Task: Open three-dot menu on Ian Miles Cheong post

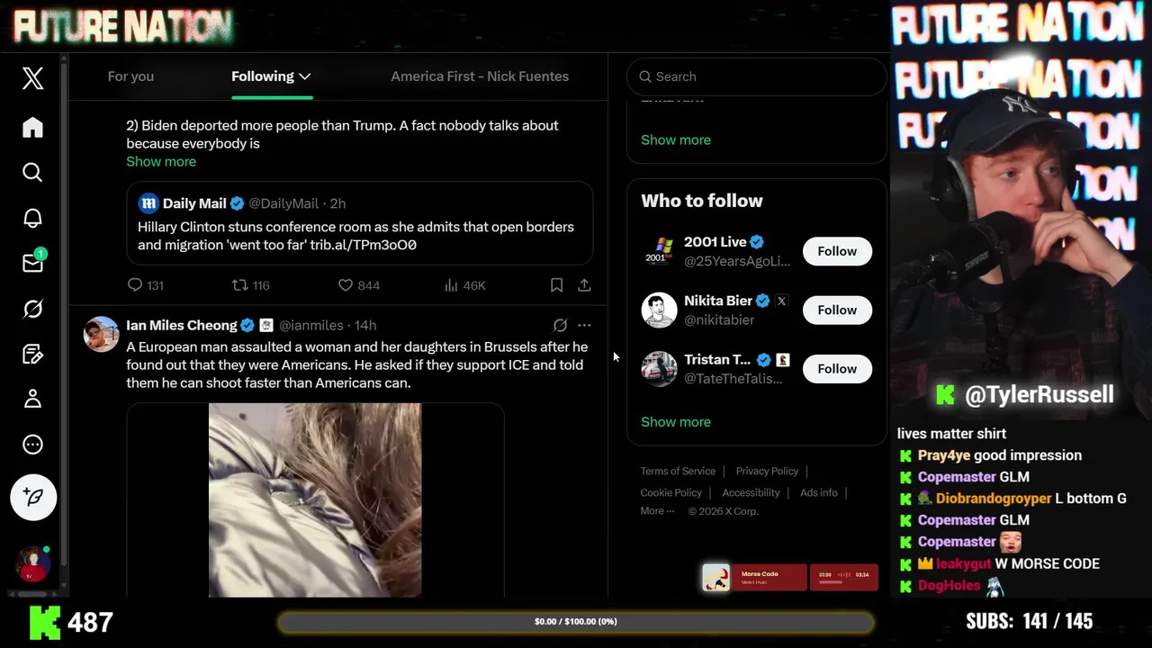Action: [584, 325]
